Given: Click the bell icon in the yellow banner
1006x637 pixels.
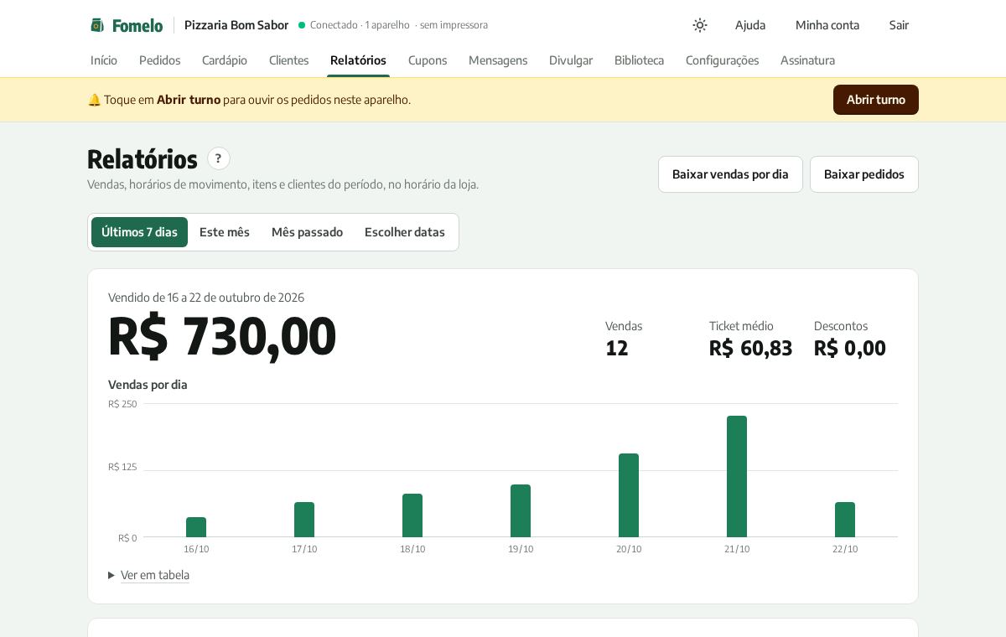Looking at the screenshot, I should click(94, 100).
